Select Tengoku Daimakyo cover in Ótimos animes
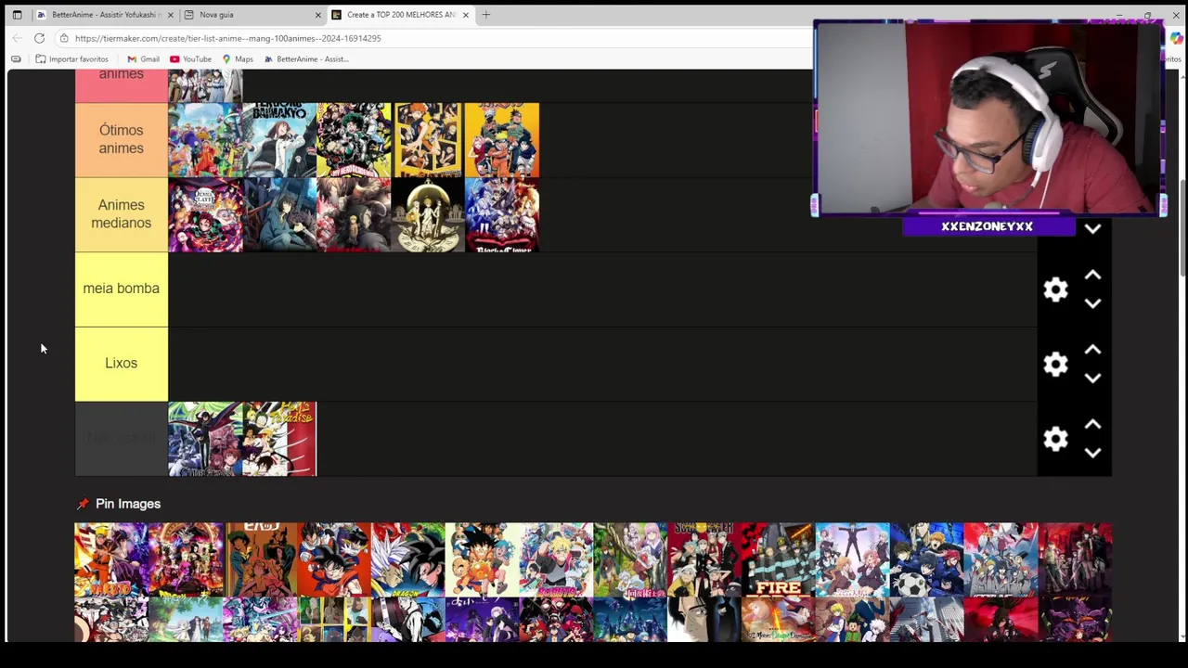1188x668 pixels. click(279, 140)
